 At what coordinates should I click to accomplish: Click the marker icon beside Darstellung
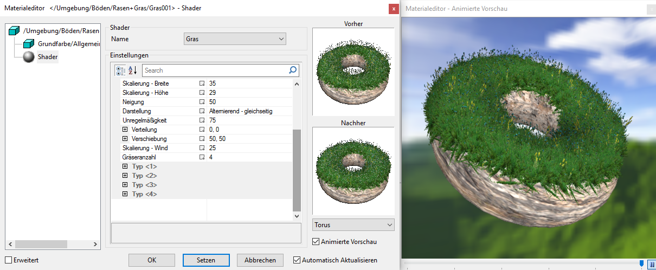coord(202,111)
